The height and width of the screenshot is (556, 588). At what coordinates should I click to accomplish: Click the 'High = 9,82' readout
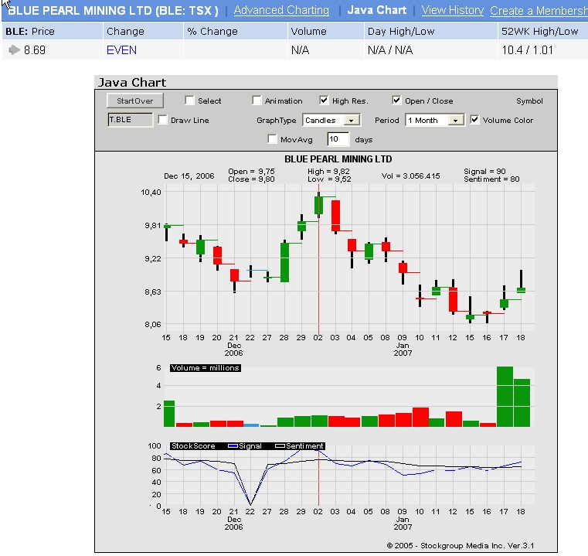pyautogui.click(x=328, y=171)
